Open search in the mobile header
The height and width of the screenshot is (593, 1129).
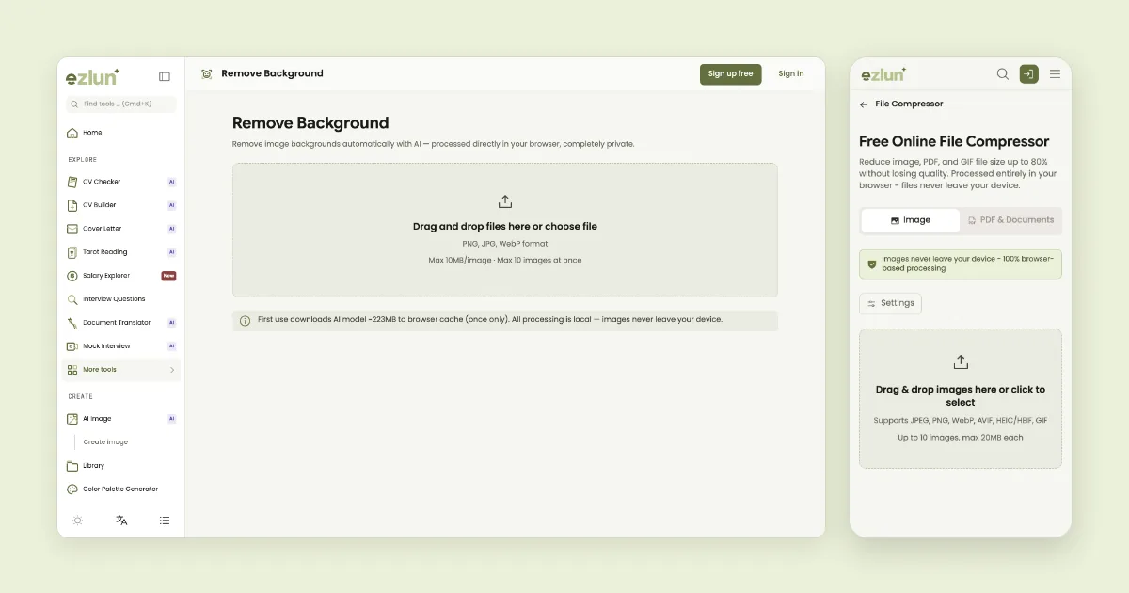point(1003,74)
